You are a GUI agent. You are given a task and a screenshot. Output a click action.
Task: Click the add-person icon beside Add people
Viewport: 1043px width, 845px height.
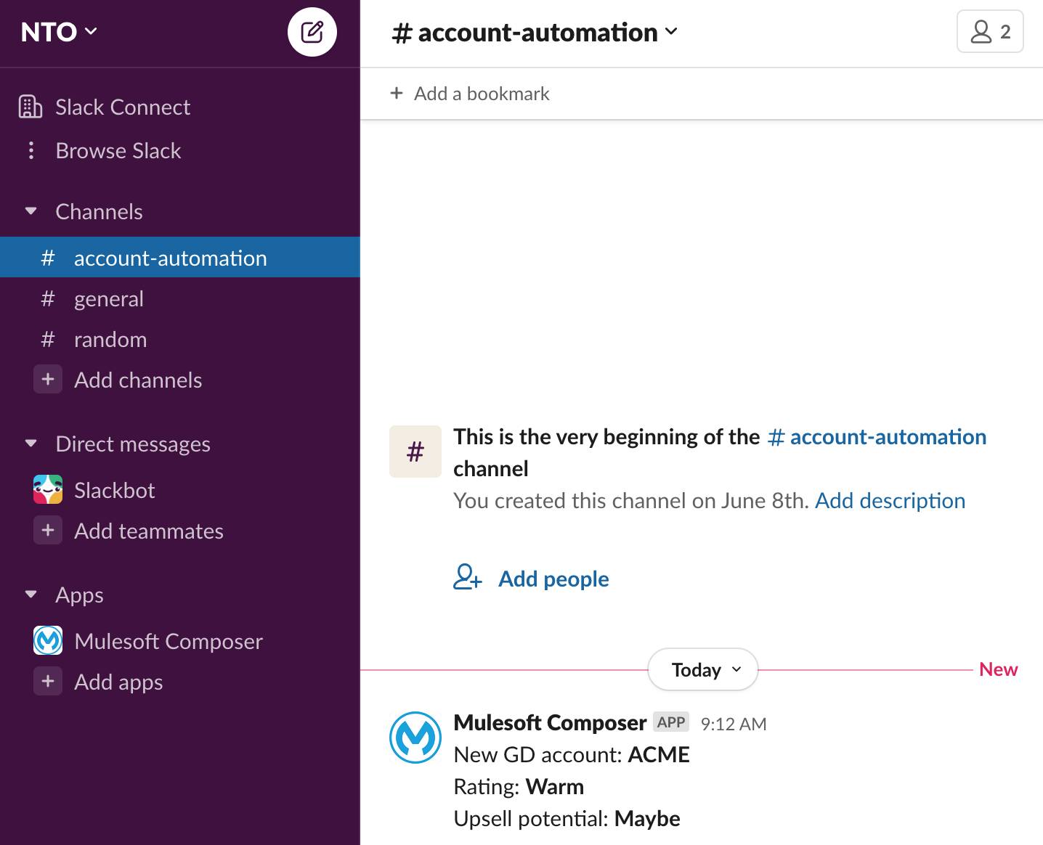[468, 578]
